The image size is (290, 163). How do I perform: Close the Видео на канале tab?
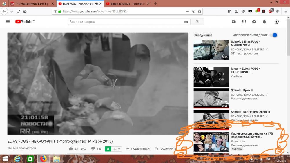(x=148, y=3)
